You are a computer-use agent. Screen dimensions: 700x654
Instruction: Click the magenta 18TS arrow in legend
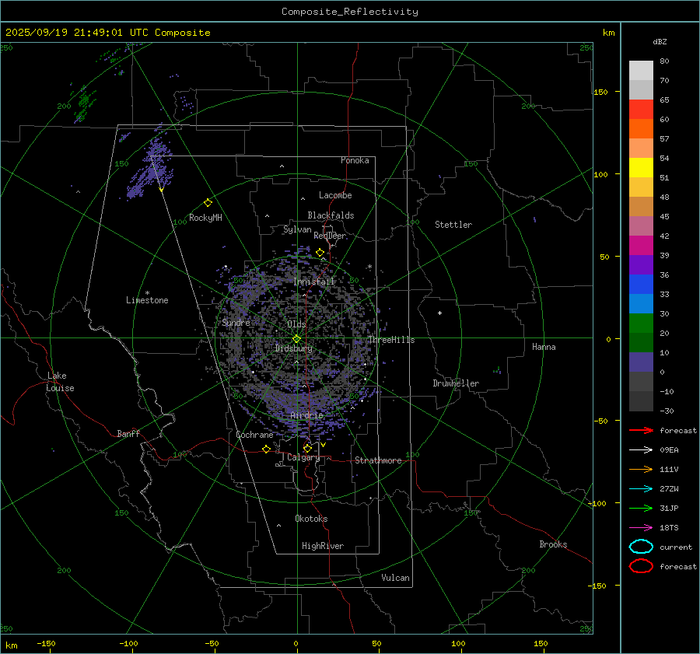click(641, 527)
